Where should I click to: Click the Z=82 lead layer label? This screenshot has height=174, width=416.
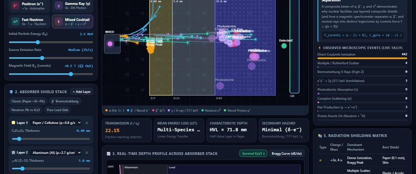point(219,98)
